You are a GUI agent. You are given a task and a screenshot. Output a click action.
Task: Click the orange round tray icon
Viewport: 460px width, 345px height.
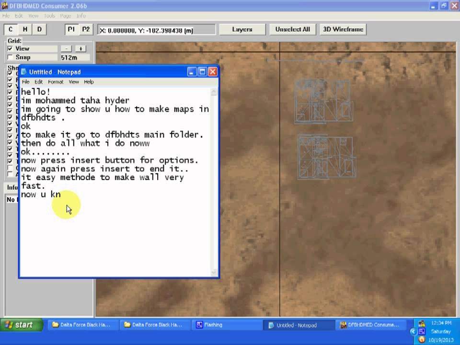(x=422, y=340)
